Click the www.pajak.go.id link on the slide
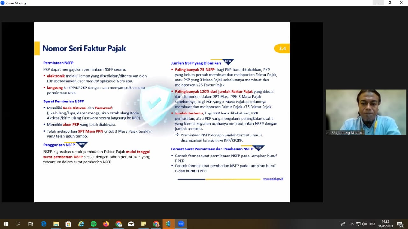 click(x=273, y=179)
